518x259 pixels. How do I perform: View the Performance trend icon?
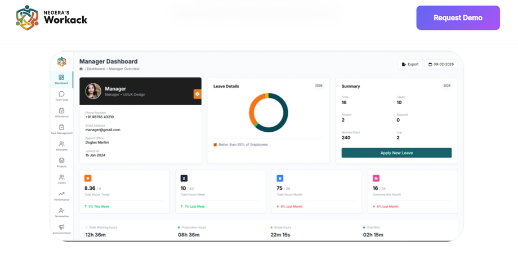coord(61,194)
